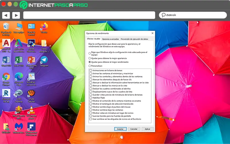This screenshot has height=144, width=230.
Task: Switch to the Opciones avanzadas tab
Action: (110, 39)
